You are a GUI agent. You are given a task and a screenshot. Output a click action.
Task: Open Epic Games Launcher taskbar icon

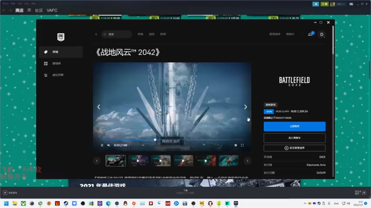tap(236, 203)
